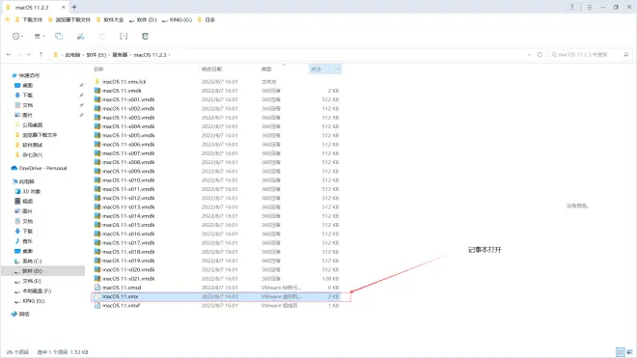Viewport: 637px width, 358px height.
Task: Go up one folder level
Action: (41, 54)
